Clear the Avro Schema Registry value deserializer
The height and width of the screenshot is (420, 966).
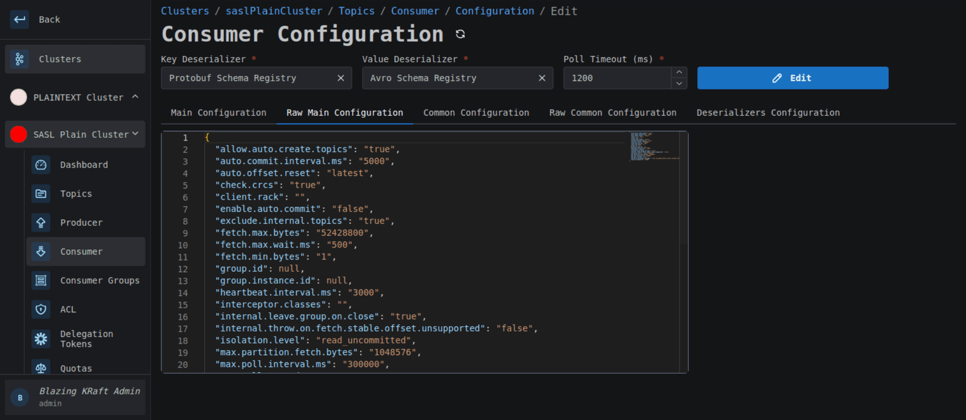tap(542, 78)
